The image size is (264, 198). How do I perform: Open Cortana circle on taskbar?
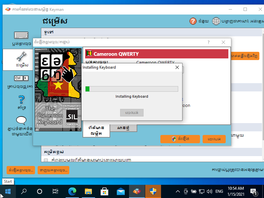click(x=39, y=191)
